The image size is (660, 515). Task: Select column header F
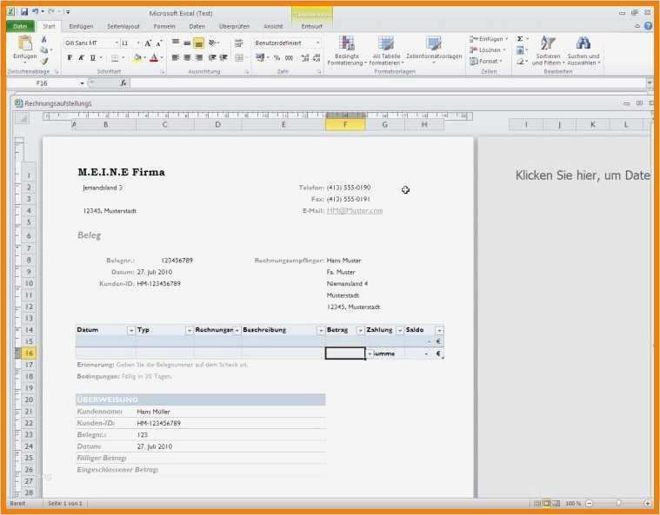point(345,124)
